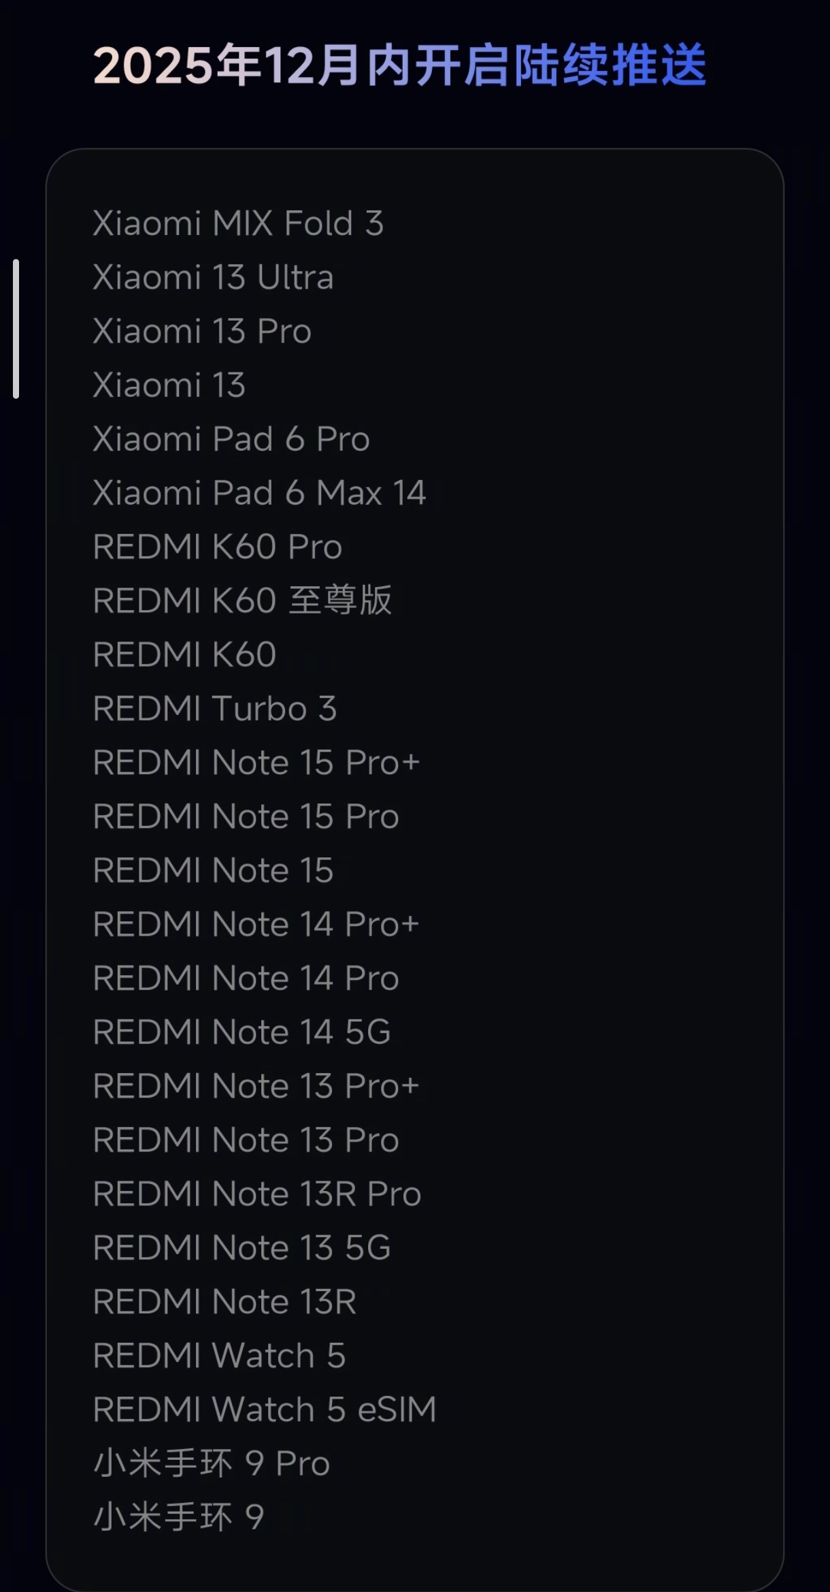The width and height of the screenshot is (830, 1592).
Task: Choose REDMI Note 14 5G entry
Action: 242,1032
